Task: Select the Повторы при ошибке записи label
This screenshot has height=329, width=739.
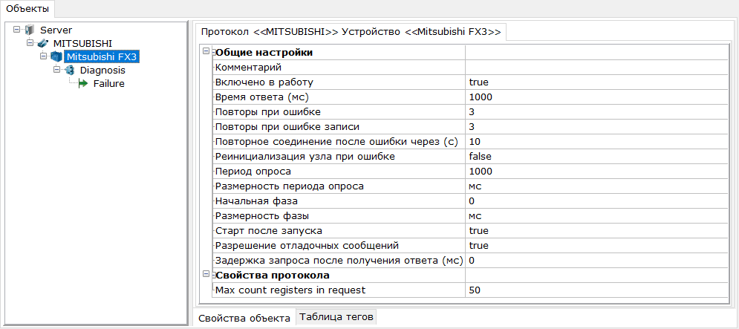Action: [287, 127]
